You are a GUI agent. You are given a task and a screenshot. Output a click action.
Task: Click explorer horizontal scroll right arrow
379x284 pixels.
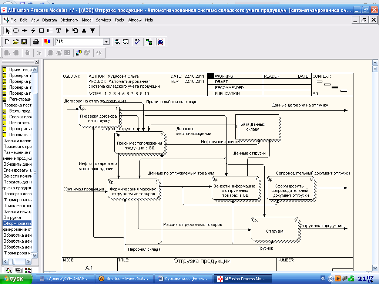click(x=28, y=262)
